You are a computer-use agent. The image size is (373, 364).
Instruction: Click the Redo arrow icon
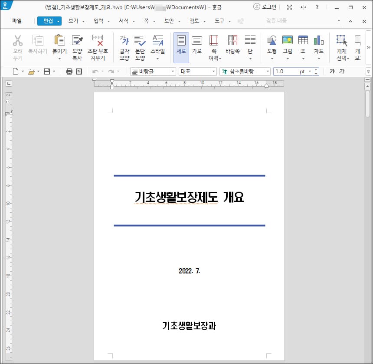pyautogui.click(x=111, y=71)
